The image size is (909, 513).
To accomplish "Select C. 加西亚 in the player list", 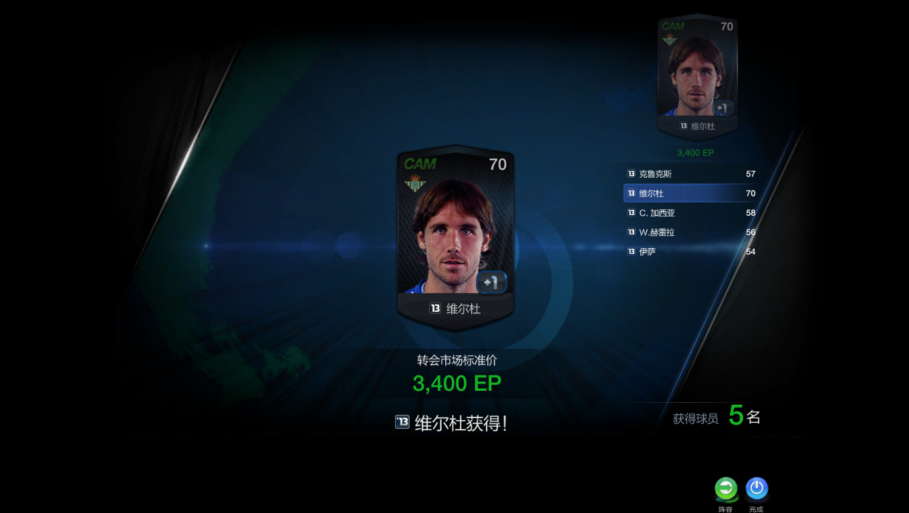I will coord(691,212).
